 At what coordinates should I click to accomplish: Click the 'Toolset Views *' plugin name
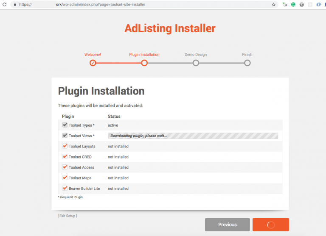[81, 136]
